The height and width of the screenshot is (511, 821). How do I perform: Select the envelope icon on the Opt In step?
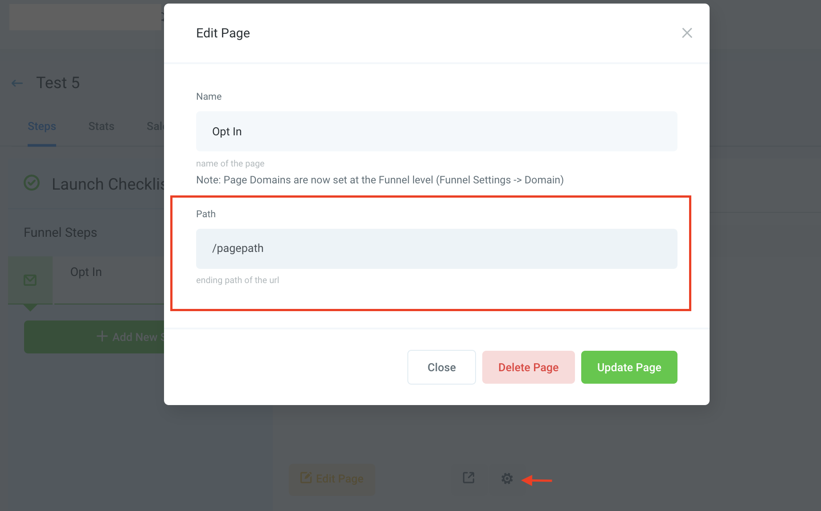pos(29,280)
